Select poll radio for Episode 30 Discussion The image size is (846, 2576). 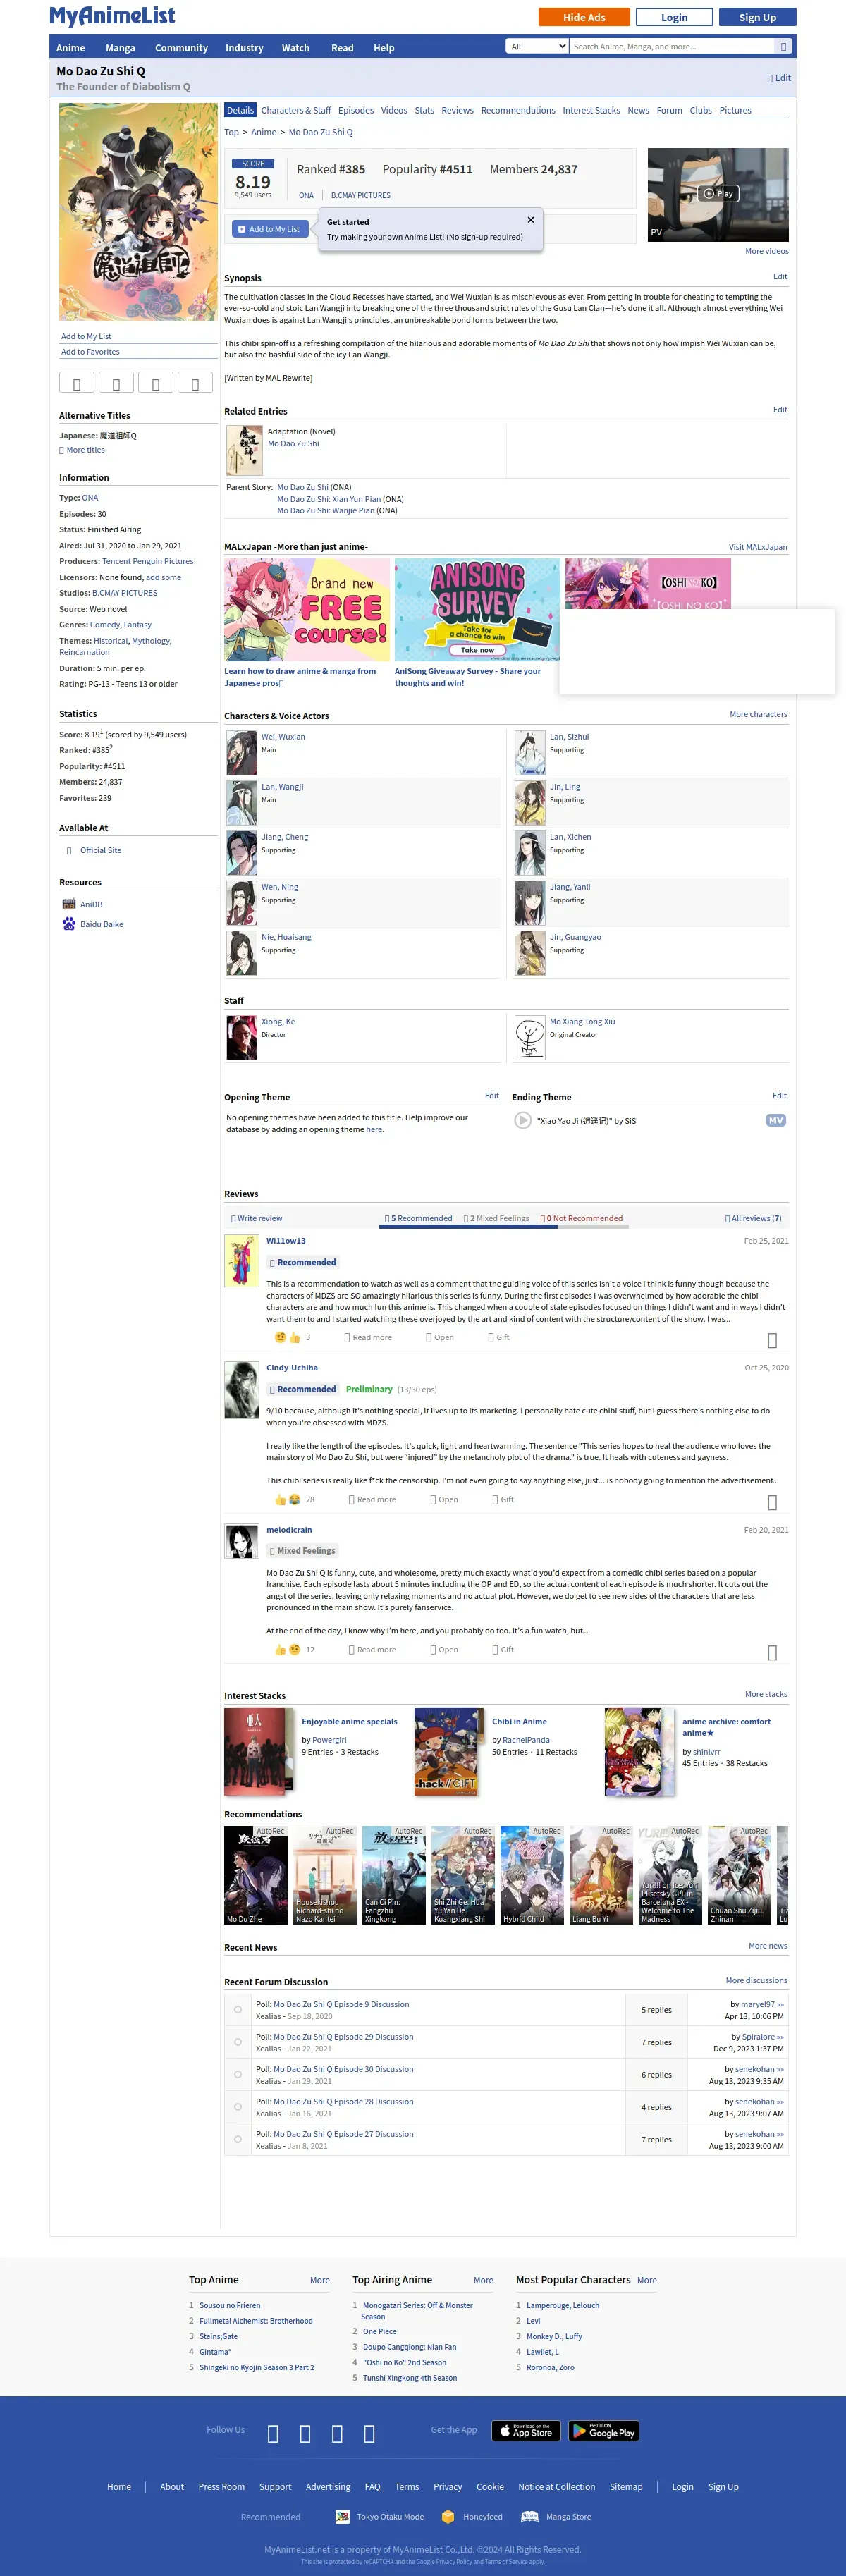pyautogui.click(x=238, y=2074)
